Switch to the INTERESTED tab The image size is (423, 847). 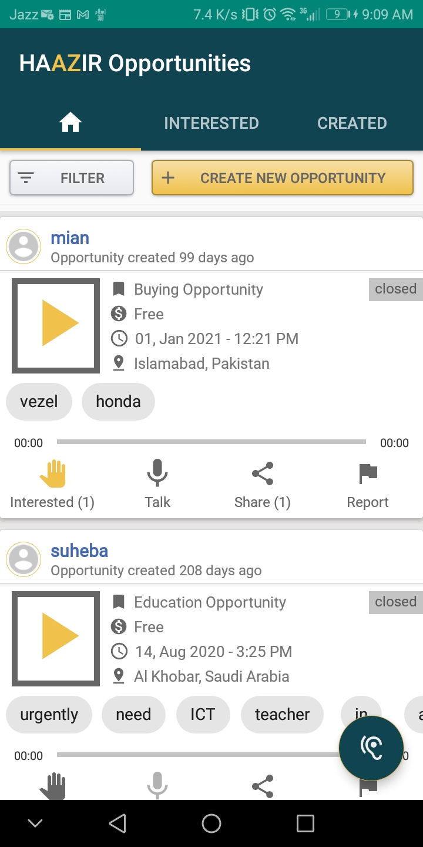coord(211,123)
